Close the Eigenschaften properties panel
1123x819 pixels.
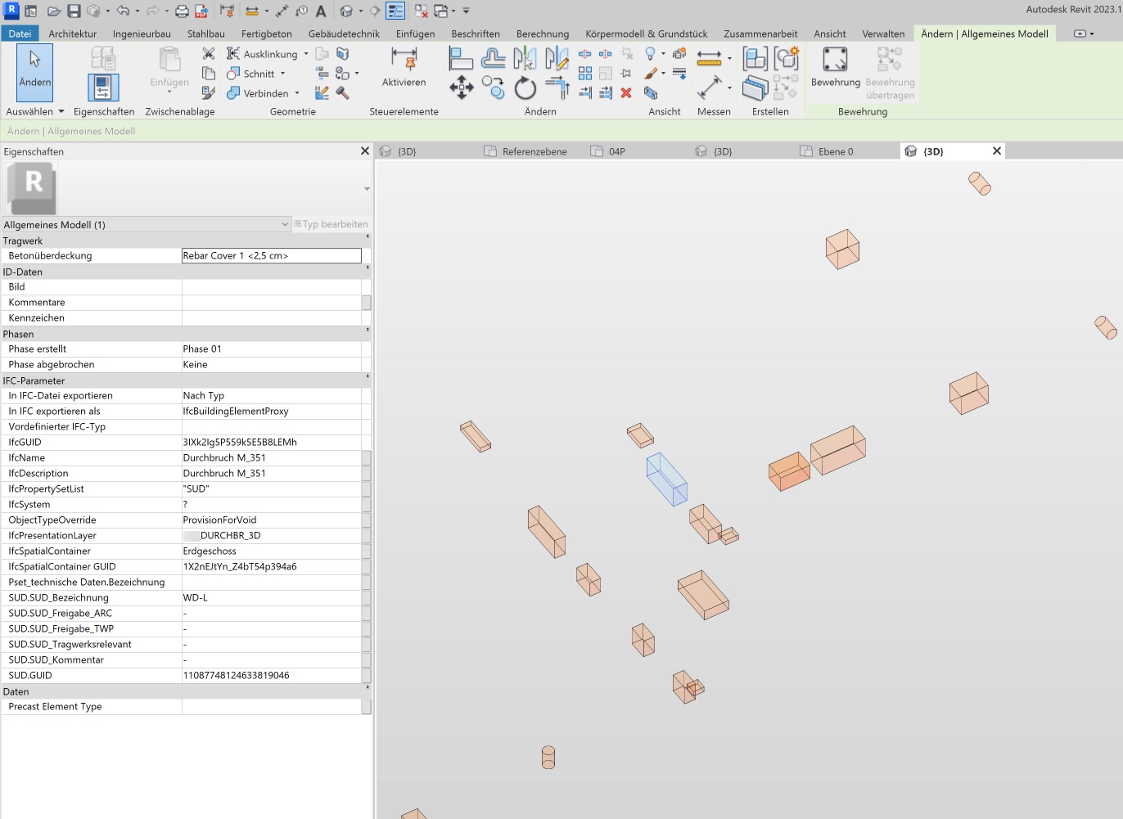[x=365, y=151]
